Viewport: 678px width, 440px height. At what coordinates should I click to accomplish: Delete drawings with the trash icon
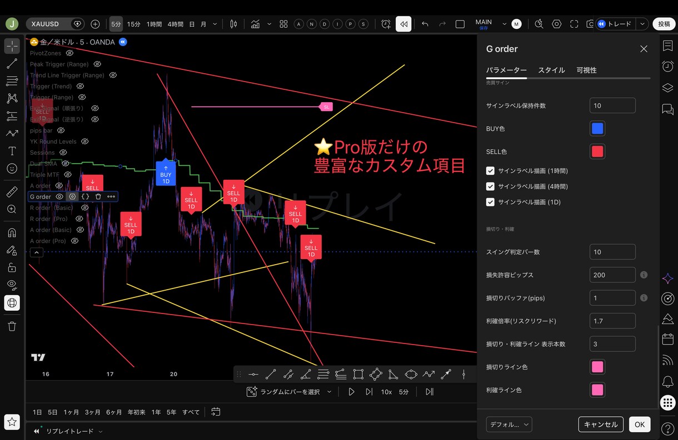point(12,326)
